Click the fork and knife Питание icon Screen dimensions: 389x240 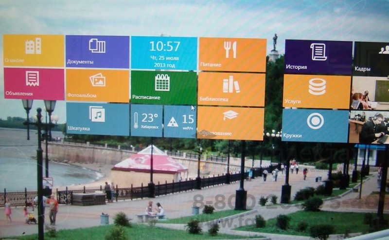230,49
